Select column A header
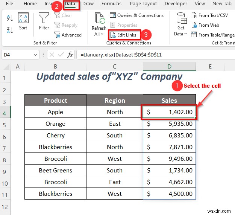235x215 pixels. [18, 67]
